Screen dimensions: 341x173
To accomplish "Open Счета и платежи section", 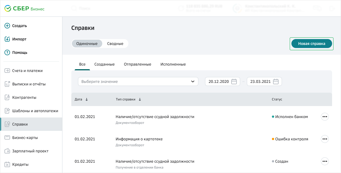I will tap(27, 71).
